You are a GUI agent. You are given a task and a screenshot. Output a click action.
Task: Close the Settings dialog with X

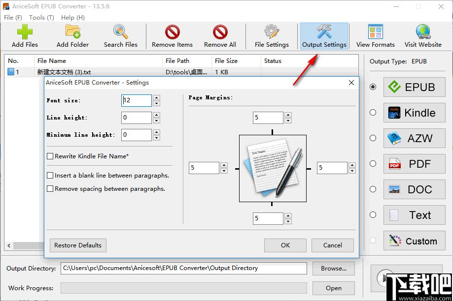(351, 83)
